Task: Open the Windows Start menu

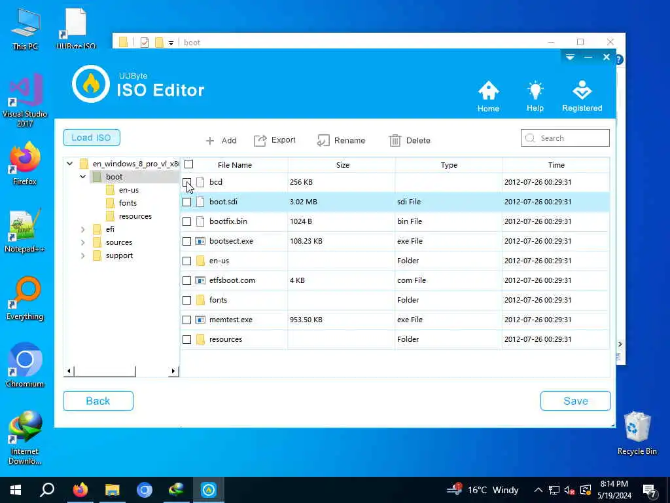Action: 16,490
